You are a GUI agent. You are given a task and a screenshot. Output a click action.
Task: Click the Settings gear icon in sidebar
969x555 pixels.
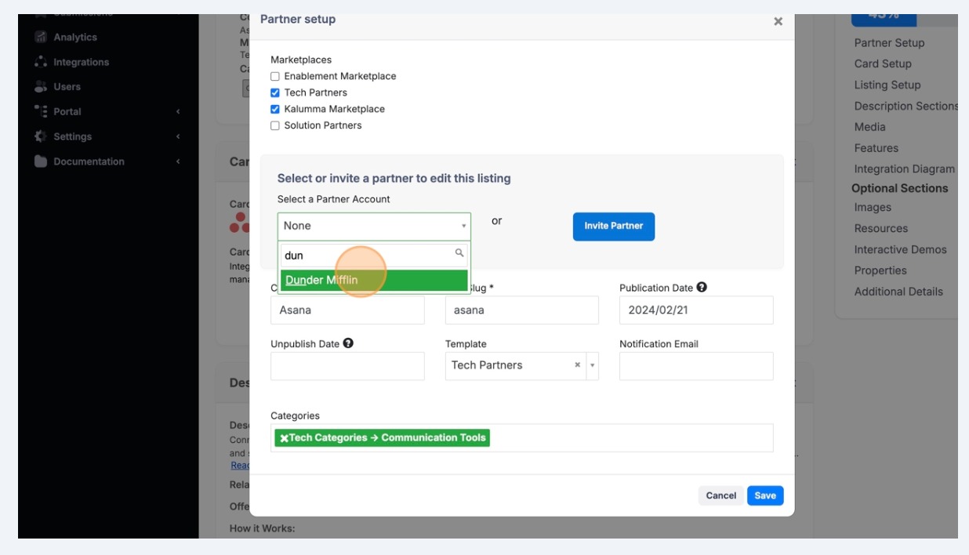(41, 136)
